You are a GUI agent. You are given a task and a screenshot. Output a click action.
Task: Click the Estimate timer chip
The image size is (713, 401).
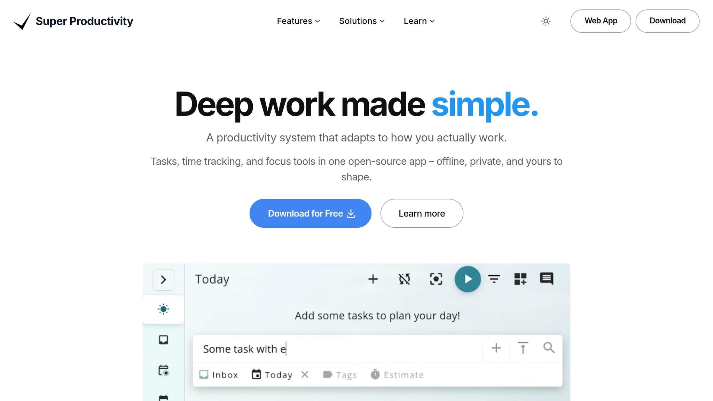tap(397, 375)
